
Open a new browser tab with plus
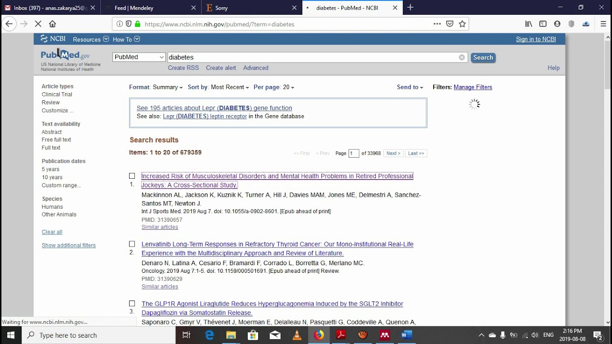410,7
